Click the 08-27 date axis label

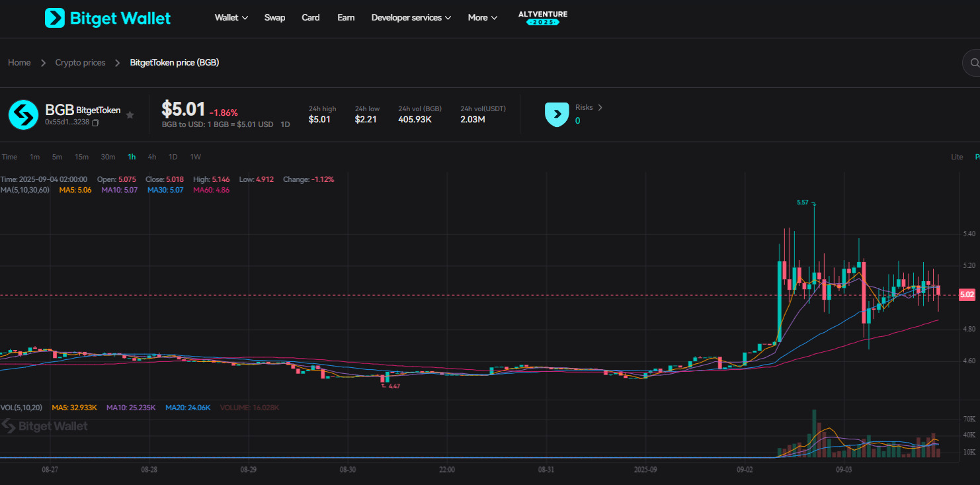coord(50,469)
